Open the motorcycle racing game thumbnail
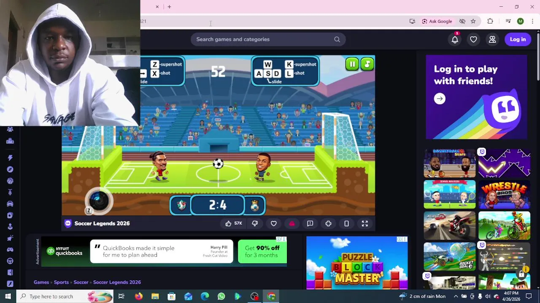The image size is (540, 303). (449, 226)
